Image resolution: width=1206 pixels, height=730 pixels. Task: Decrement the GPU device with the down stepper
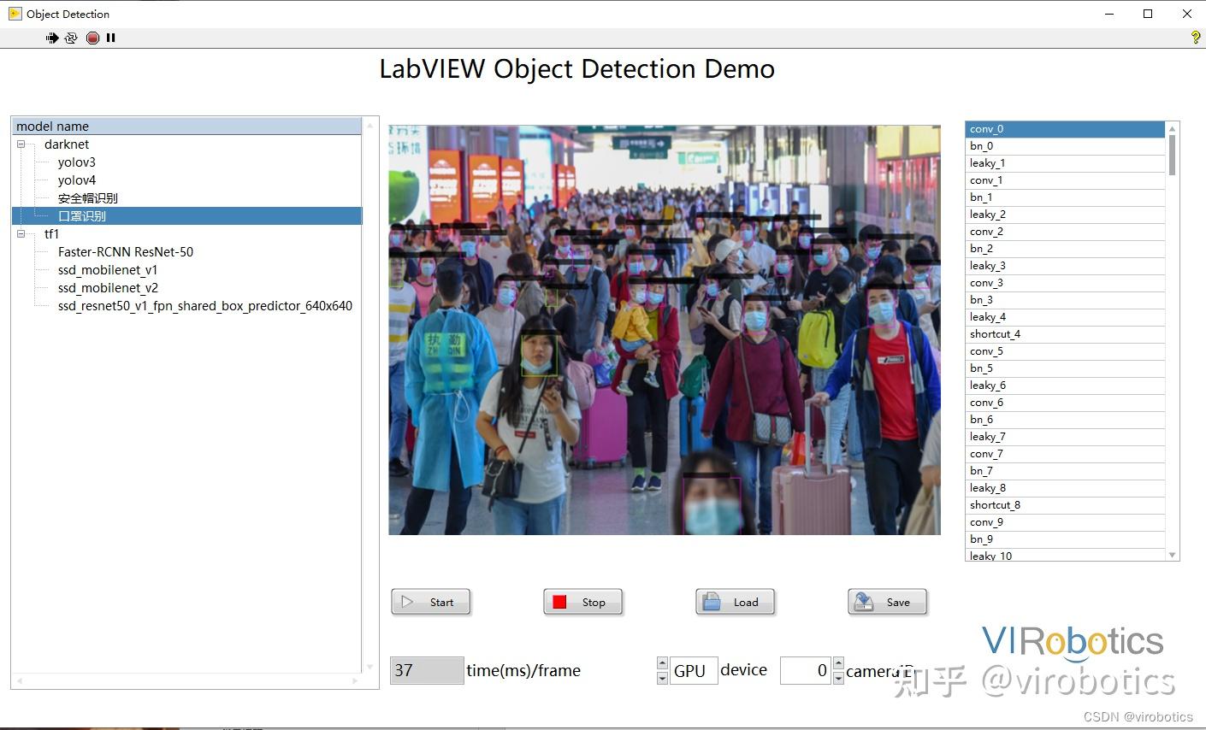pyautogui.click(x=662, y=678)
